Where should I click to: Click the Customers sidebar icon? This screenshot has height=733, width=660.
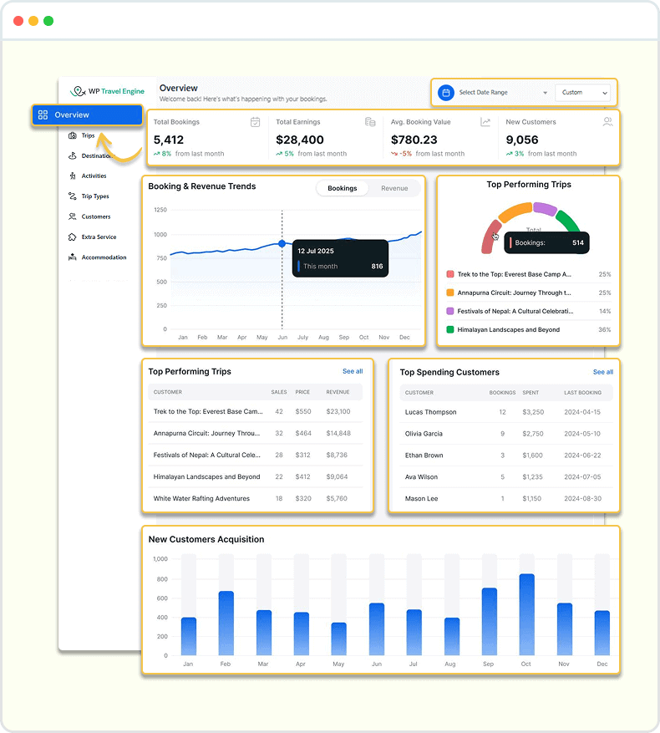pyautogui.click(x=73, y=216)
